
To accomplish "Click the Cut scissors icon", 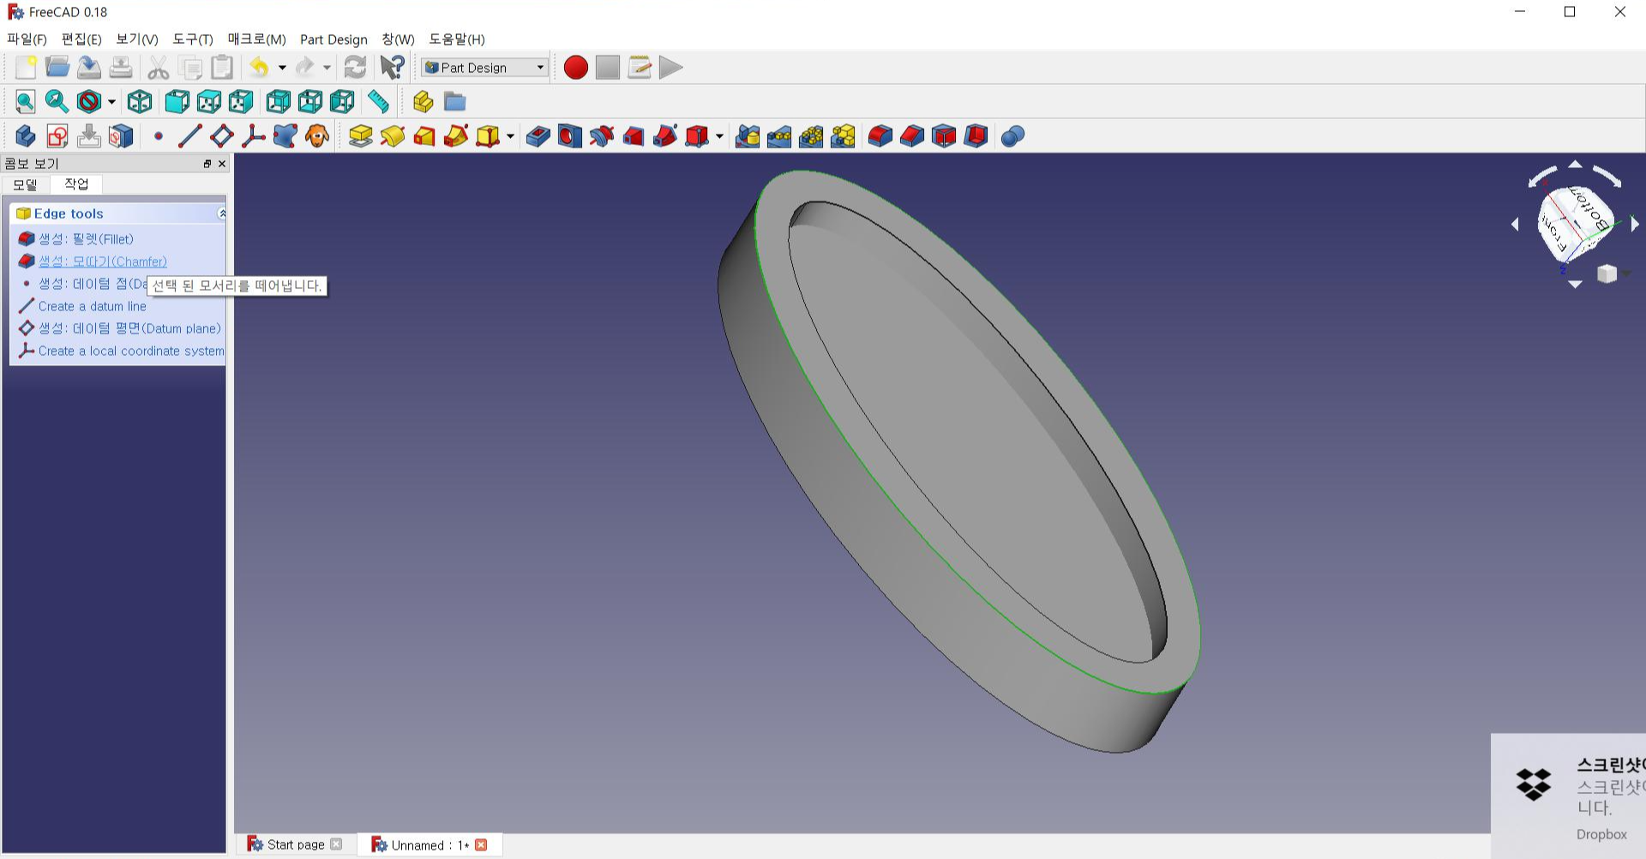I will tap(158, 67).
